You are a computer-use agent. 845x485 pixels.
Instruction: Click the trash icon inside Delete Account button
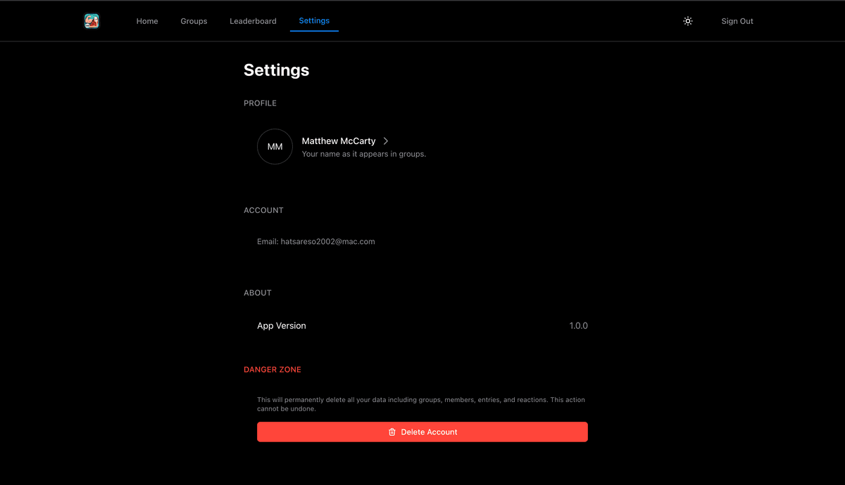tap(392, 432)
